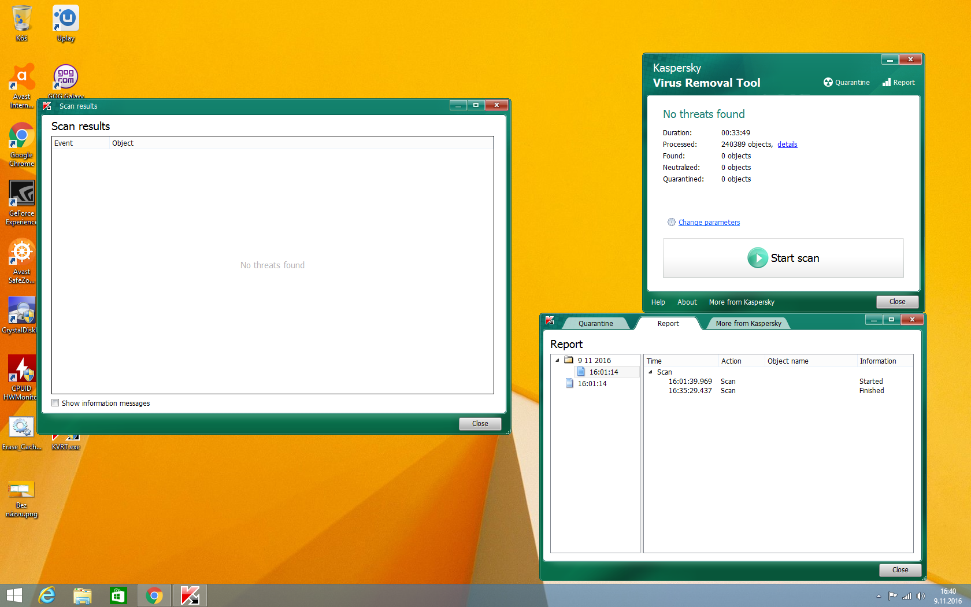Screen dimensions: 971x607
Task: Show hidden tray icons arrow
Action: coord(879,596)
